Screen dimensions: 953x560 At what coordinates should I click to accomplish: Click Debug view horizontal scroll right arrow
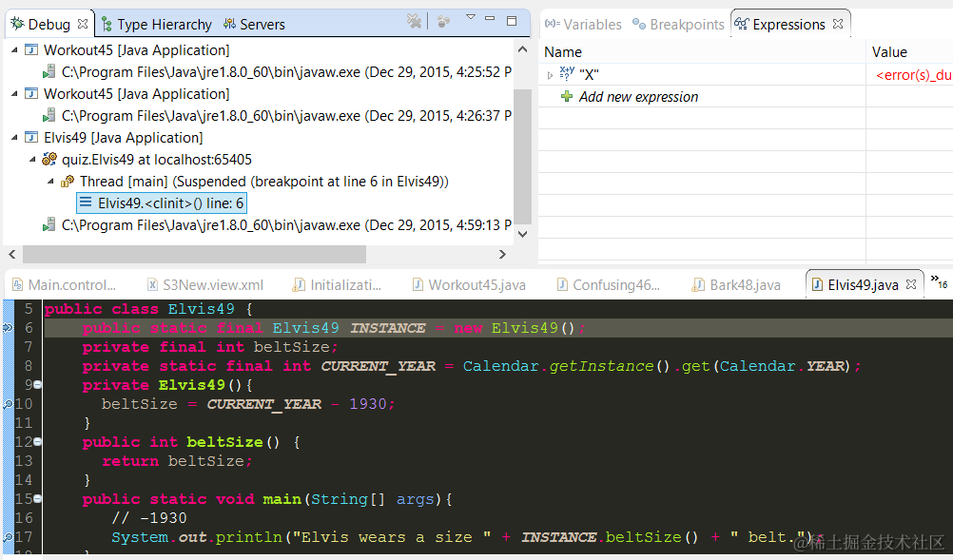(502, 254)
